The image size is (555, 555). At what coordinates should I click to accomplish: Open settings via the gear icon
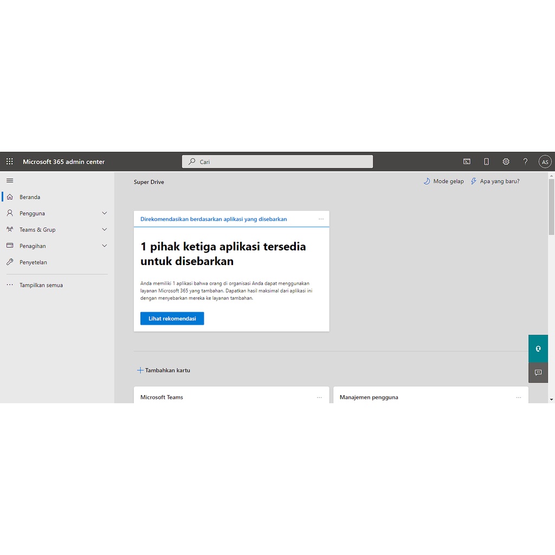506,161
